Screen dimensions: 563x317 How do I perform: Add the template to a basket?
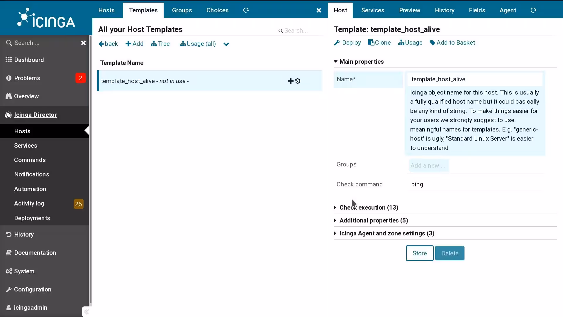coord(452,43)
